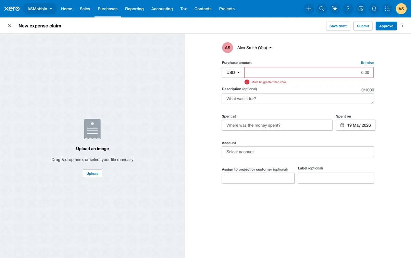Click the 'New expense claim' title

(40, 26)
